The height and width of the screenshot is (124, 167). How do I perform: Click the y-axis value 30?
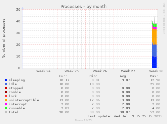tap(18, 33)
